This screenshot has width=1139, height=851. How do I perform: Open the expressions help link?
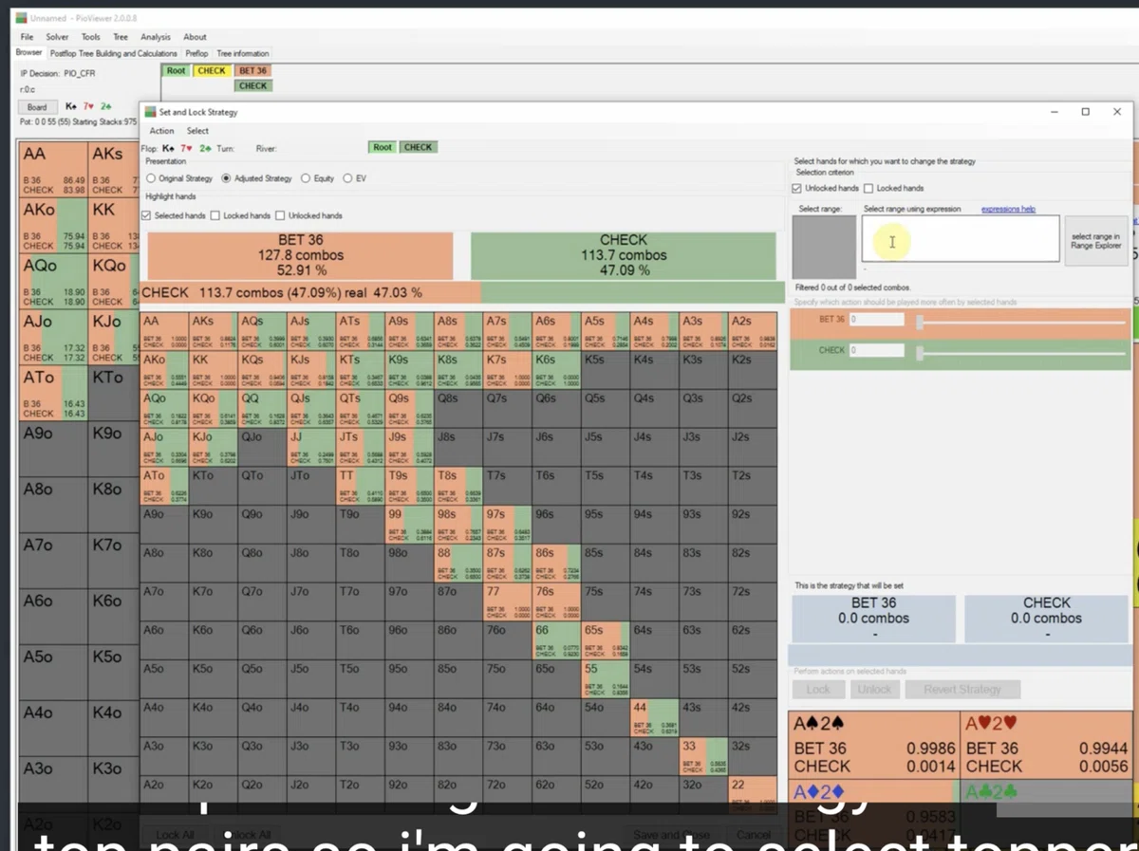(x=1008, y=209)
